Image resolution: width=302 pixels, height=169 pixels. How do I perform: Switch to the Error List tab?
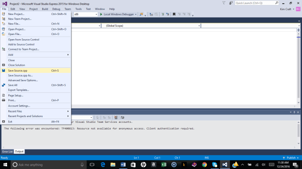pyautogui.click(x=8, y=152)
